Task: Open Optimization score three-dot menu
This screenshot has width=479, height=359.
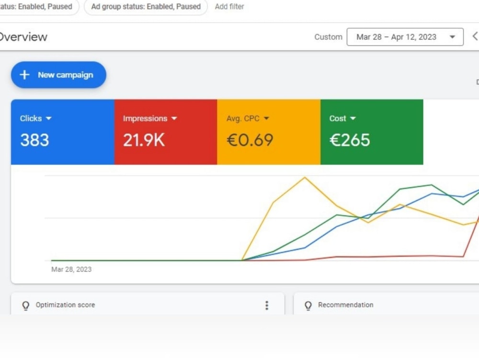Action: 267,305
